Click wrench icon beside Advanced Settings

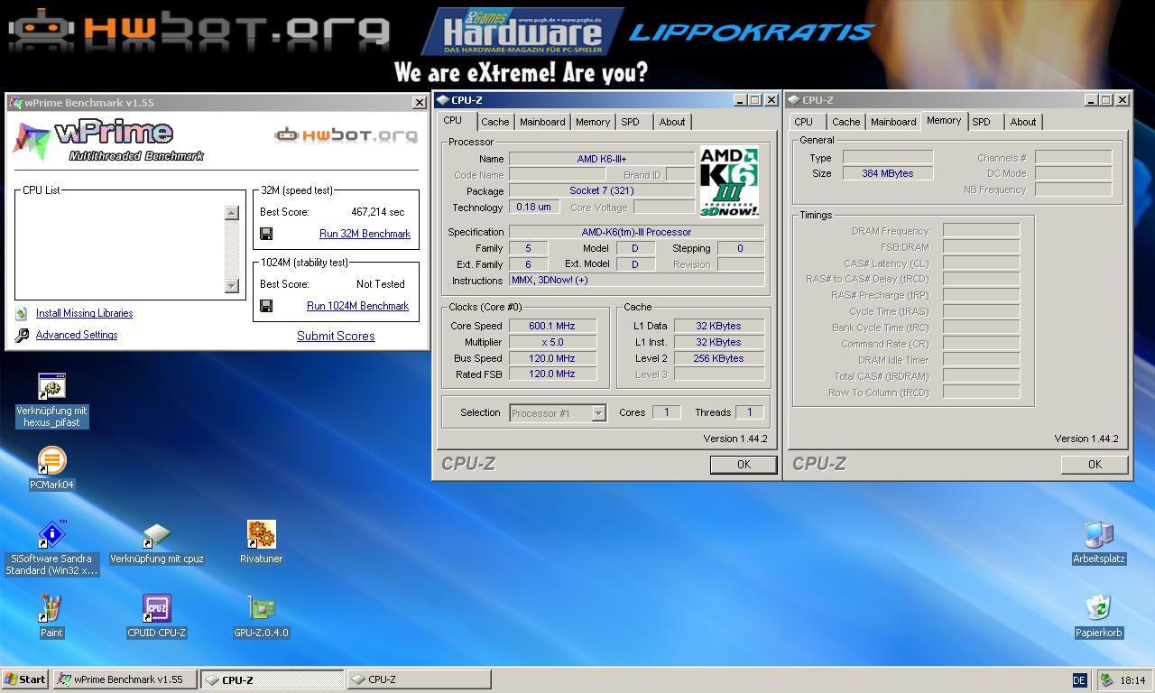click(22, 336)
